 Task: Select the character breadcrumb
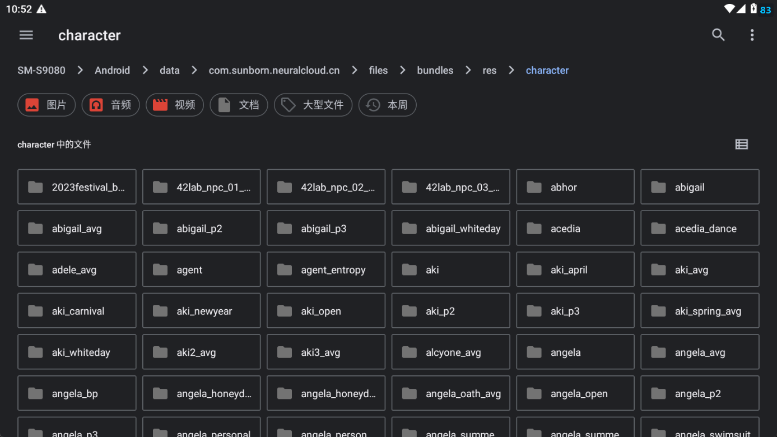tap(547, 70)
